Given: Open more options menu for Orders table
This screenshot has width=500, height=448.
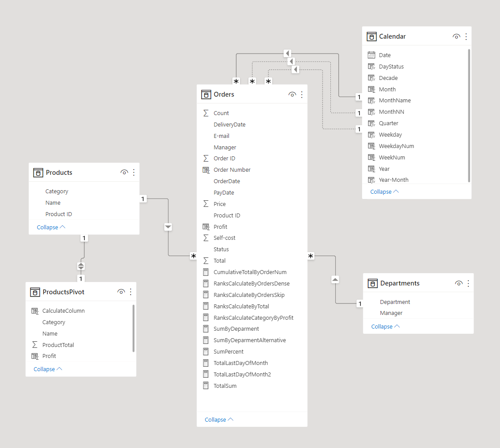Looking at the screenshot, I should [302, 95].
